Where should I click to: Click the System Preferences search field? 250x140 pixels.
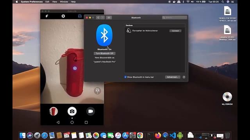[175, 17]
